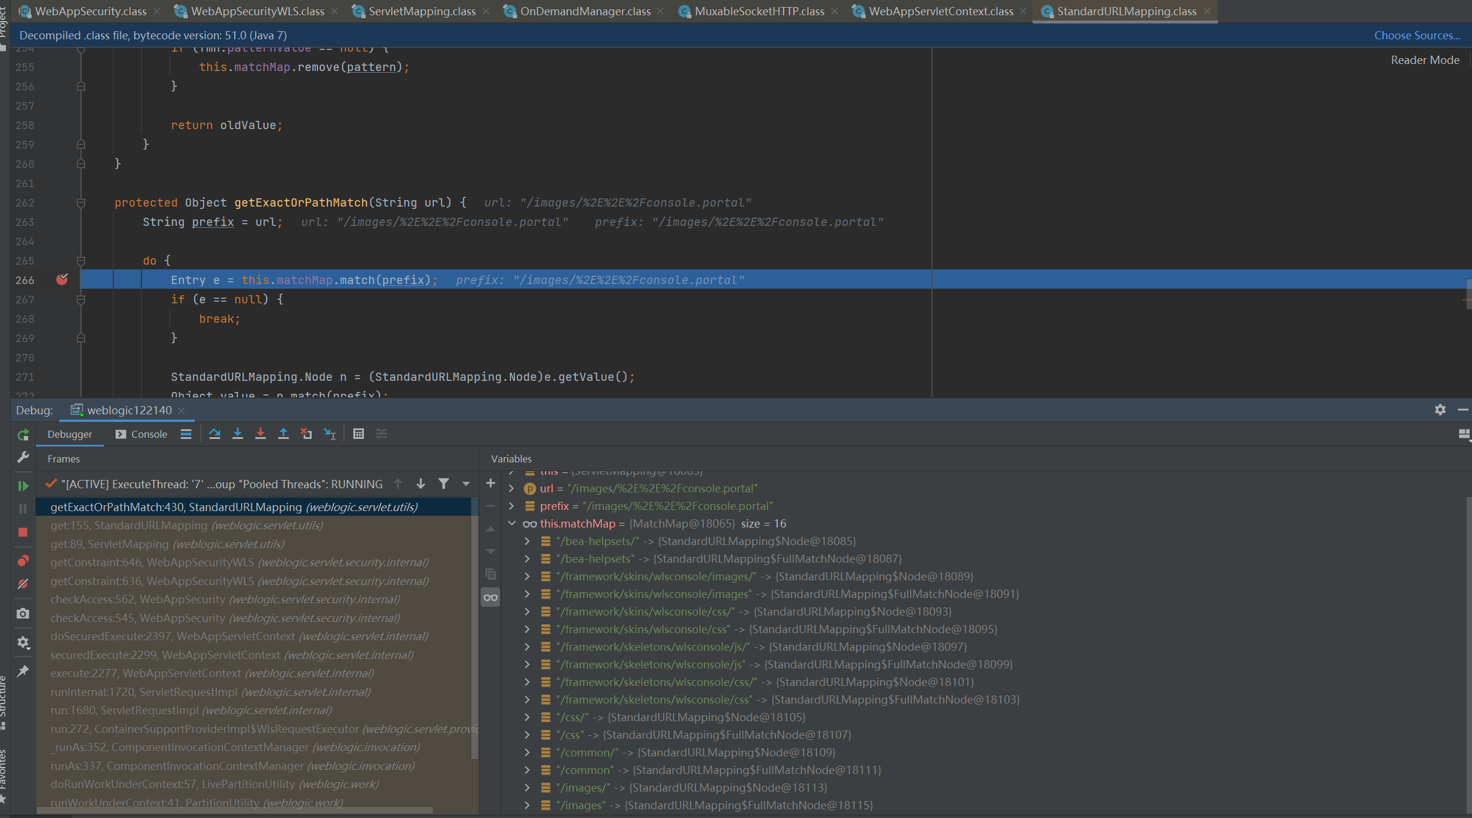
Task: Expand "/bea-helpsets/" map entry
Action: [527, 541]
